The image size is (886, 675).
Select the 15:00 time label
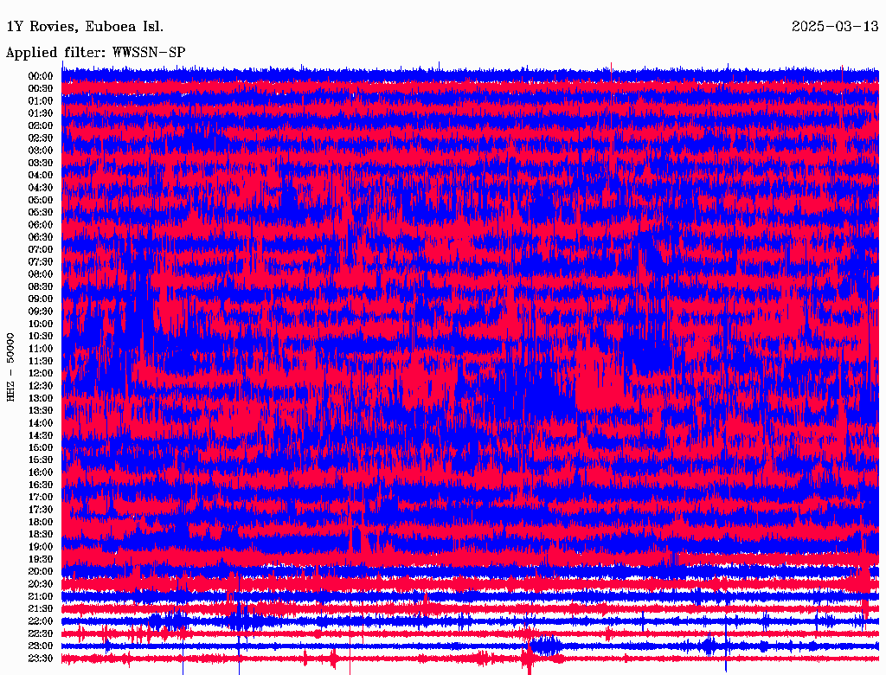coord(41,447)
